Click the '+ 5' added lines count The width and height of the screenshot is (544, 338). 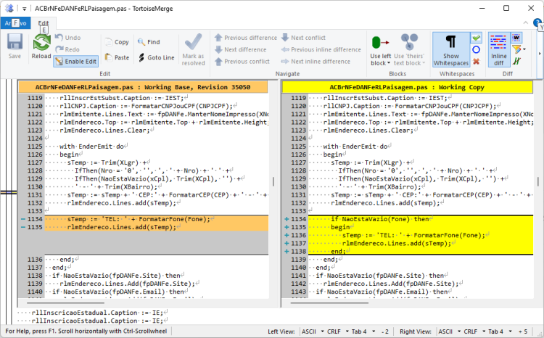(x=523, y=331)
